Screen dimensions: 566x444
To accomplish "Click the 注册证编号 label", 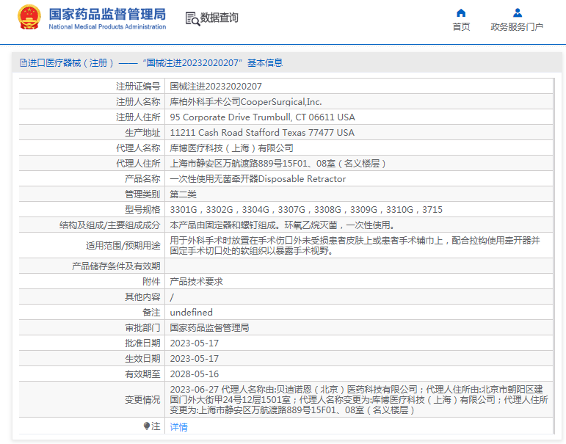I will click(138, 87).
